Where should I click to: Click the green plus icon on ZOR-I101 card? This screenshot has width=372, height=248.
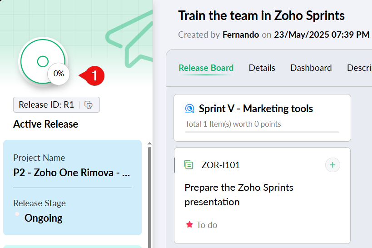332,165
